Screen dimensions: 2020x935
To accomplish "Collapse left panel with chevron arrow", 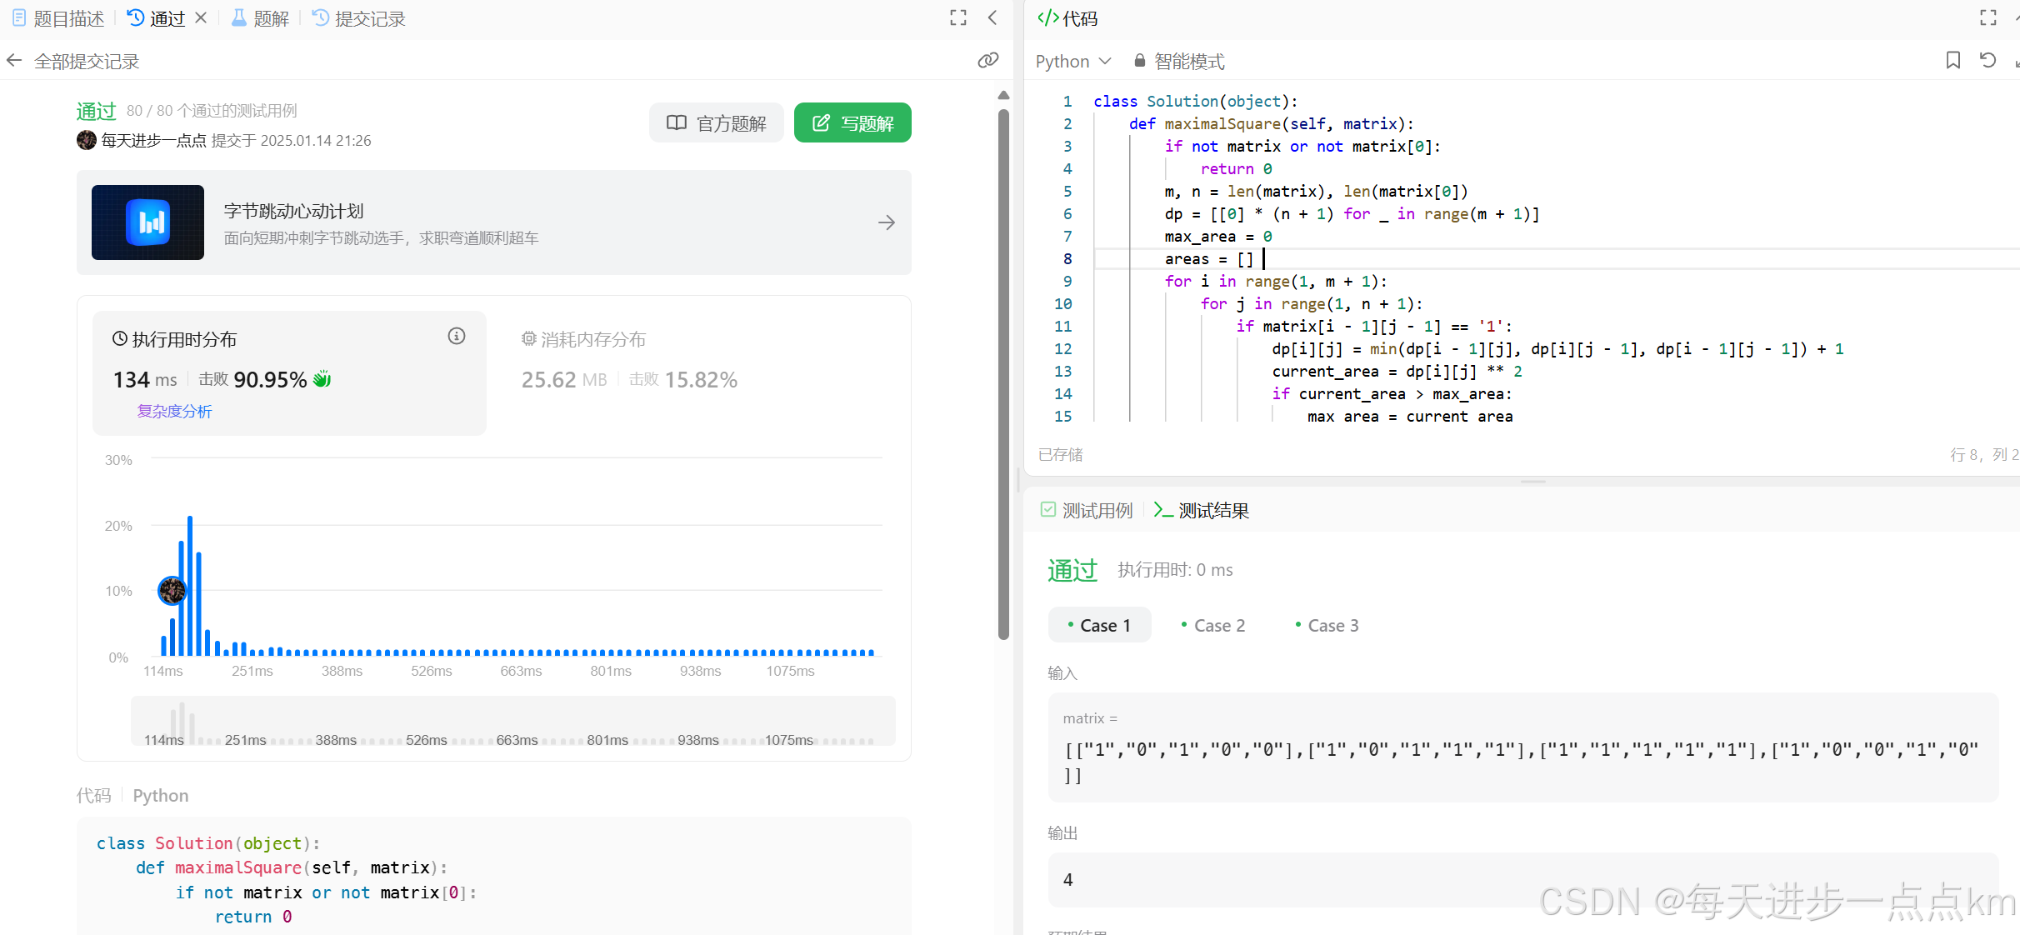I will click(x=992, y=17).
